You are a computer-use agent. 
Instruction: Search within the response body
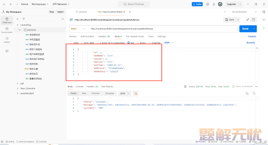coord(254,93)
